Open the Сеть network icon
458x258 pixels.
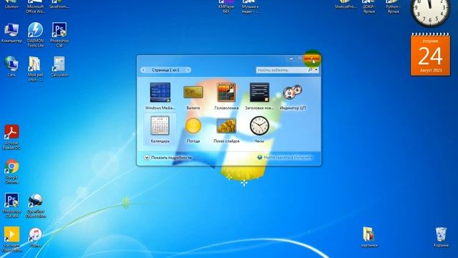pos(11,67)
